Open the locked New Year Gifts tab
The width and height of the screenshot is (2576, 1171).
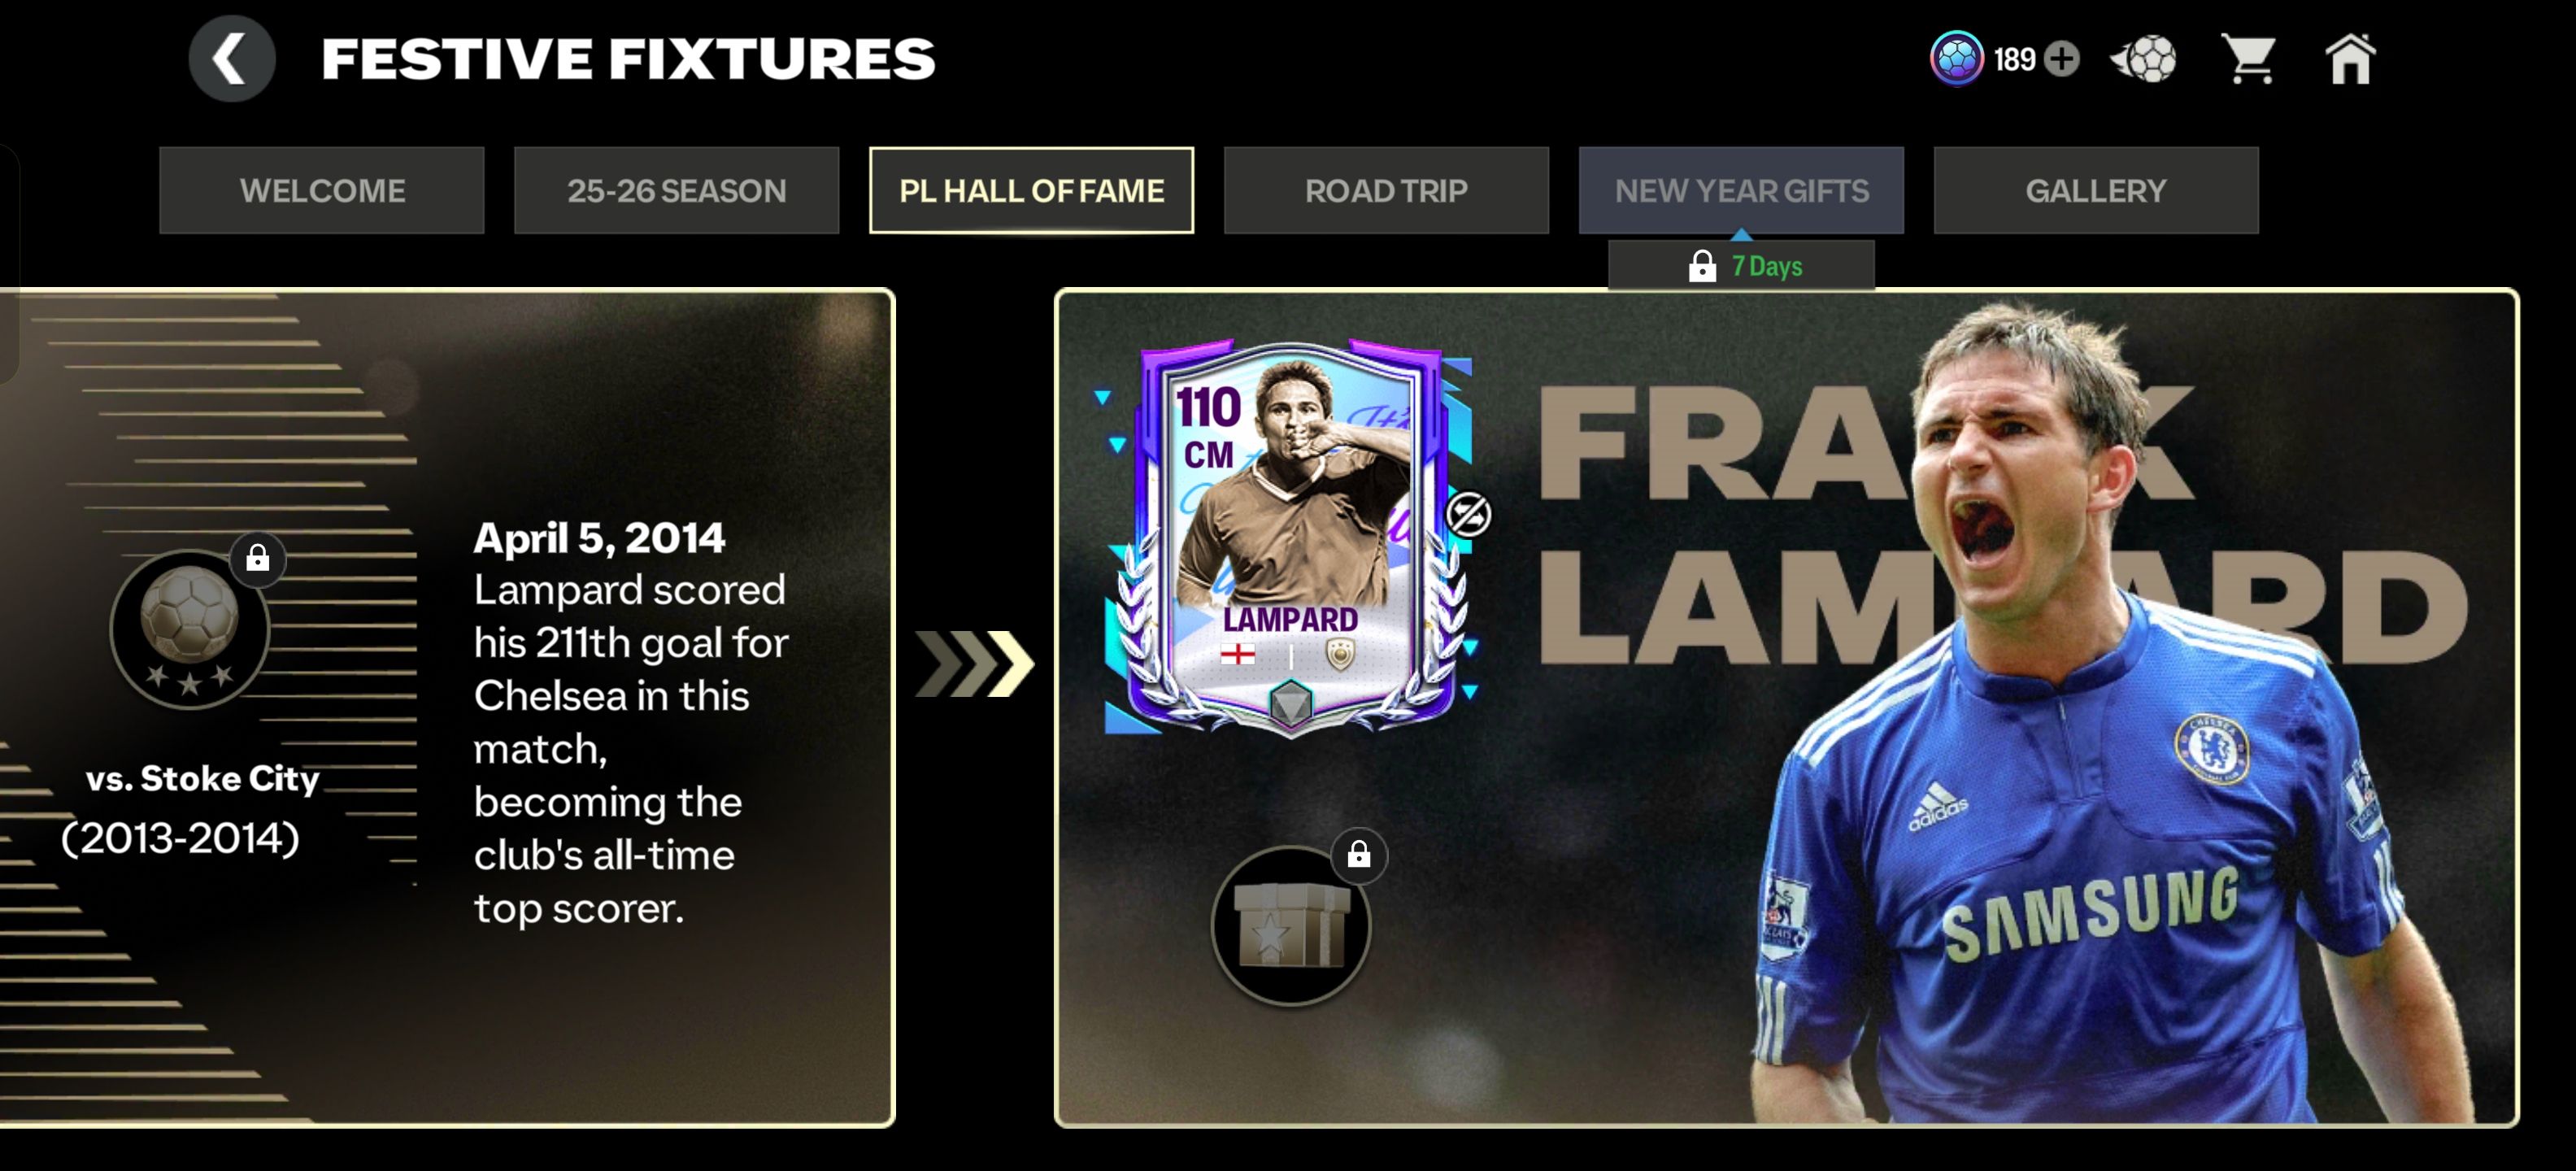click(1742, 191)
